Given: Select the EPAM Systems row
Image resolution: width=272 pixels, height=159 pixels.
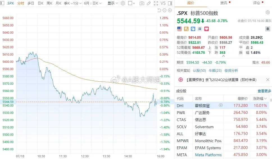Looking at the screenshot, I should tap(222, 148).
